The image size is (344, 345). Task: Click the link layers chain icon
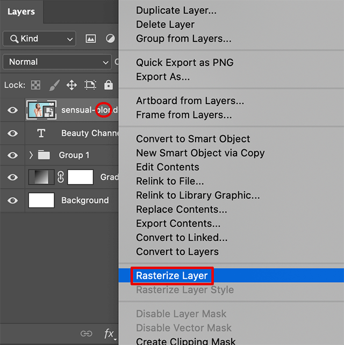(86, 334)
